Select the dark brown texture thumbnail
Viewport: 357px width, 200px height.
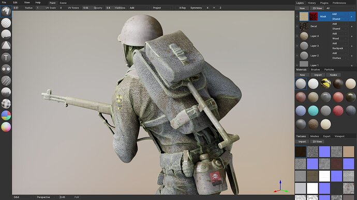[301, 152]
